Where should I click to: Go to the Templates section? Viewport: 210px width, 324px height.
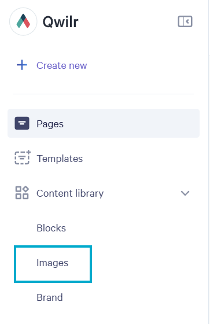click(60, 159)
